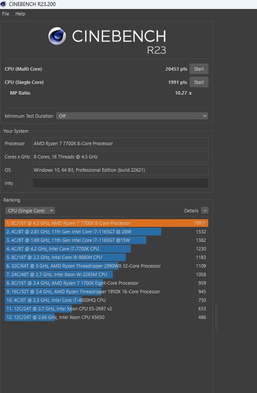Click the Ranking group heading
Viewport: 257px width, 393px height.
tap(12, 200)
